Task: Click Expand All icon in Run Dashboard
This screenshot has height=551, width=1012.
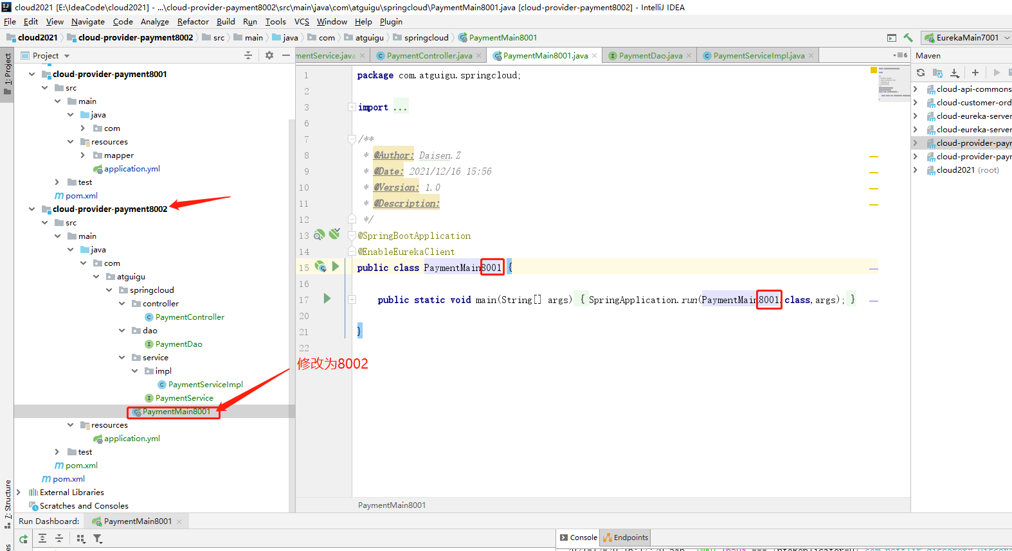Action: pyautogui.click(x=42, y=539)
